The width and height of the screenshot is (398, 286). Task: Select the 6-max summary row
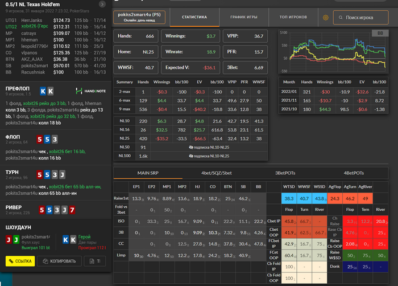tap(190, 100)
